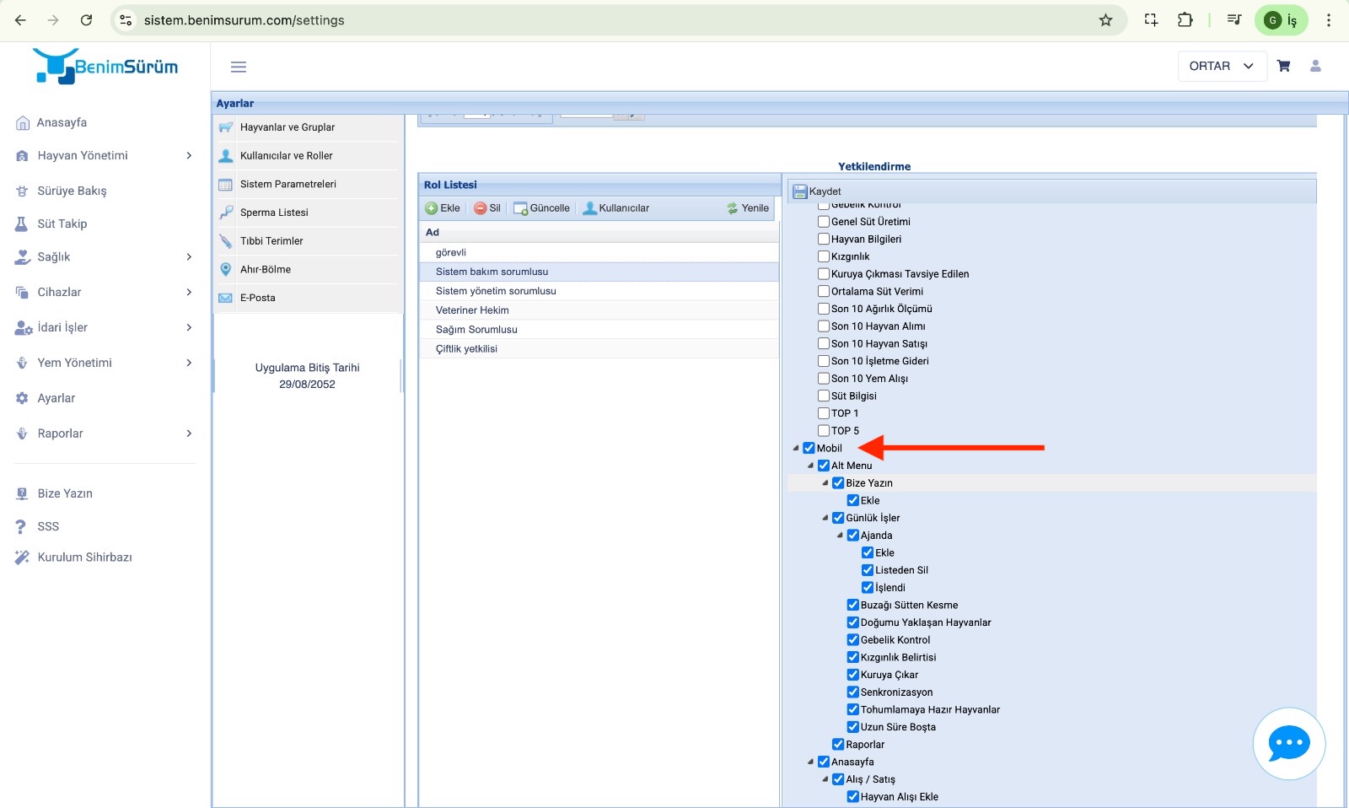Collapse the Günlük İşler tree node

click(x=825, y=518)
